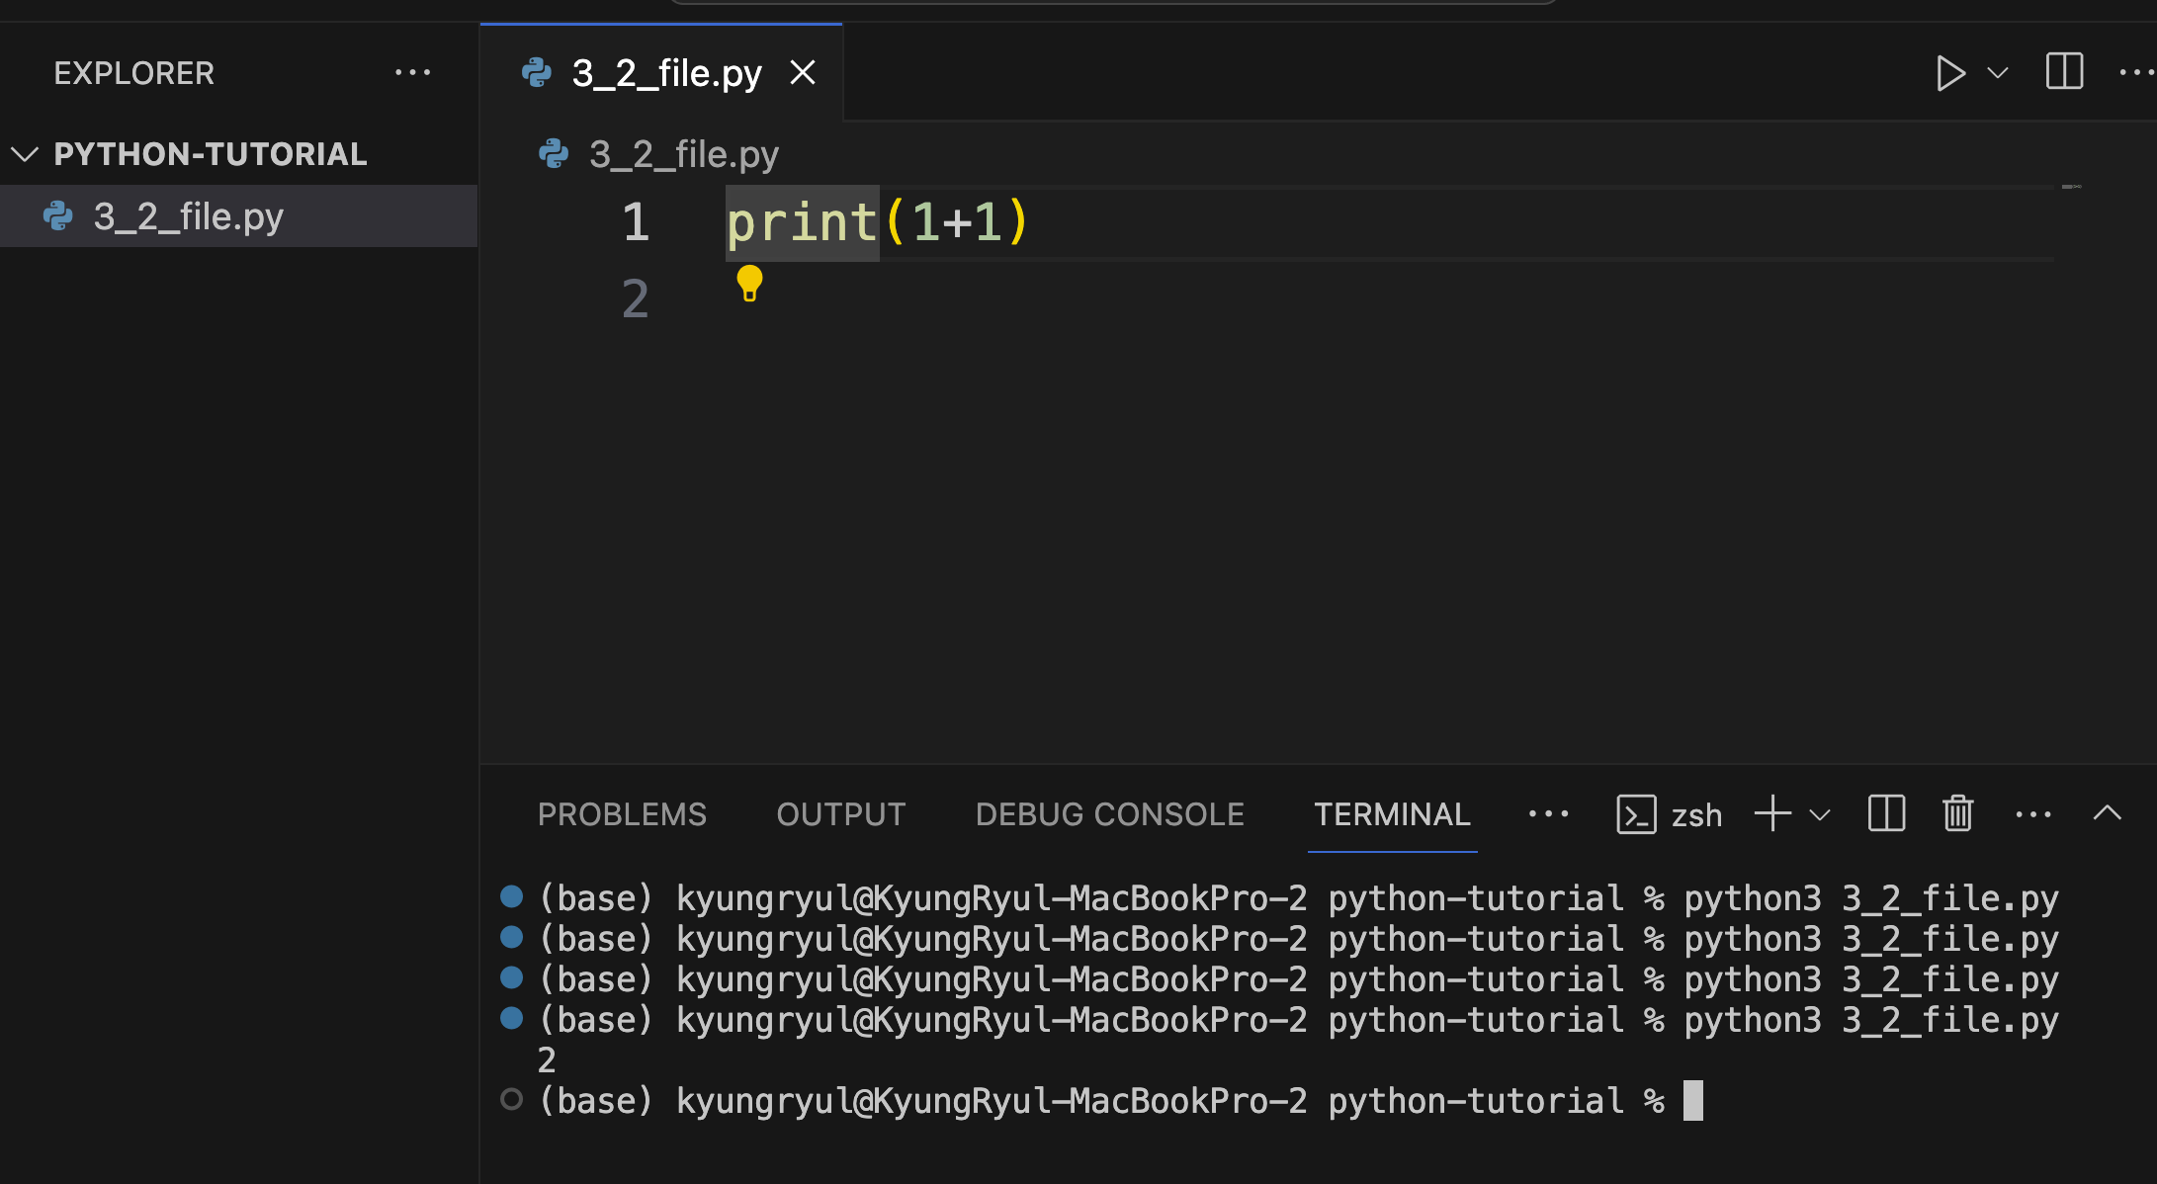Open Explorer views and more actions
The height and width of the screenshot is (1184, 2157).
pyautogui.click(x=412, y=73)
